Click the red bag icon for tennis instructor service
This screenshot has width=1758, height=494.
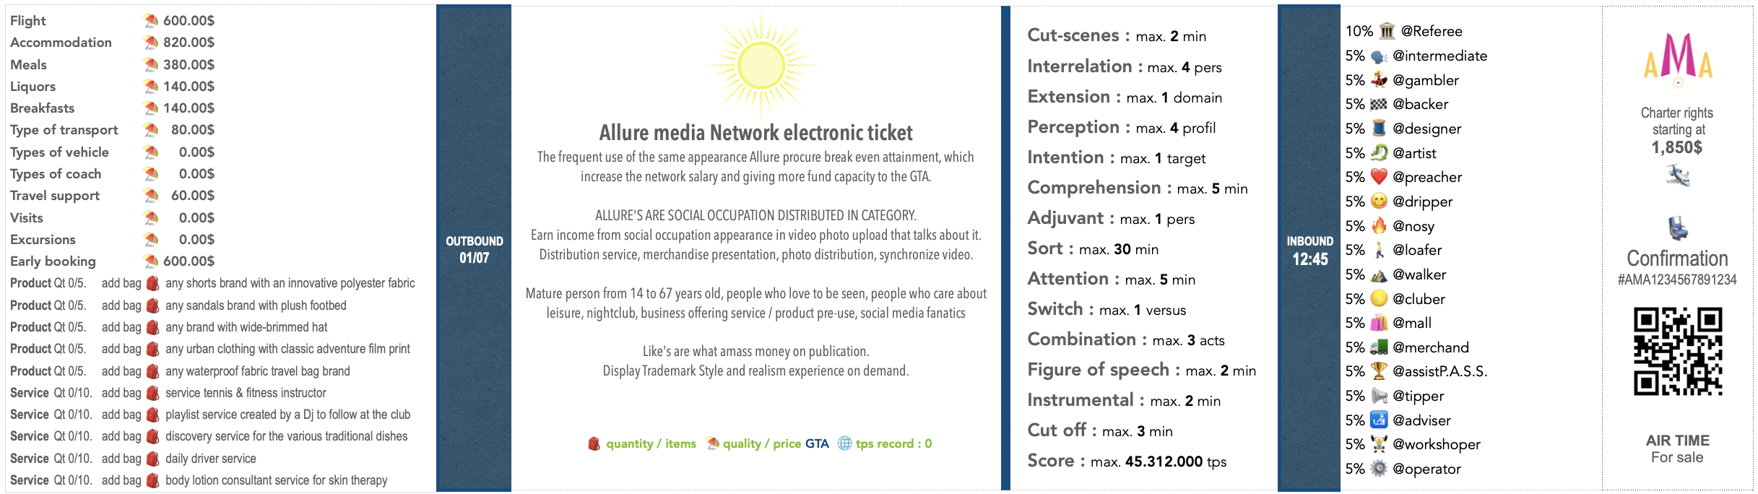pyautogui.click(x=152, y=393)
